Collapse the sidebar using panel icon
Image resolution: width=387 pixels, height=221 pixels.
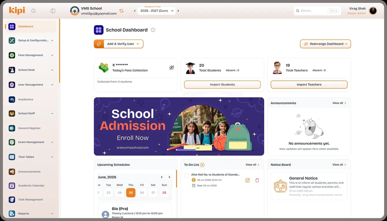(x=53, y=11)
